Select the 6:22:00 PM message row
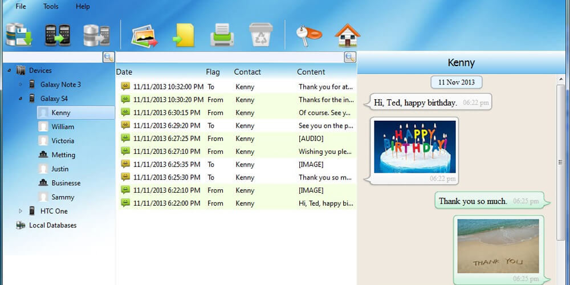The height and width of the screenshot is (285, 570). pyautogui.click(x=237, y=203)
